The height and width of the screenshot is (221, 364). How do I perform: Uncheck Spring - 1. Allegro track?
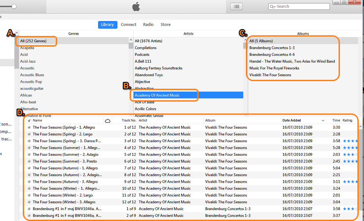point(29,127)
